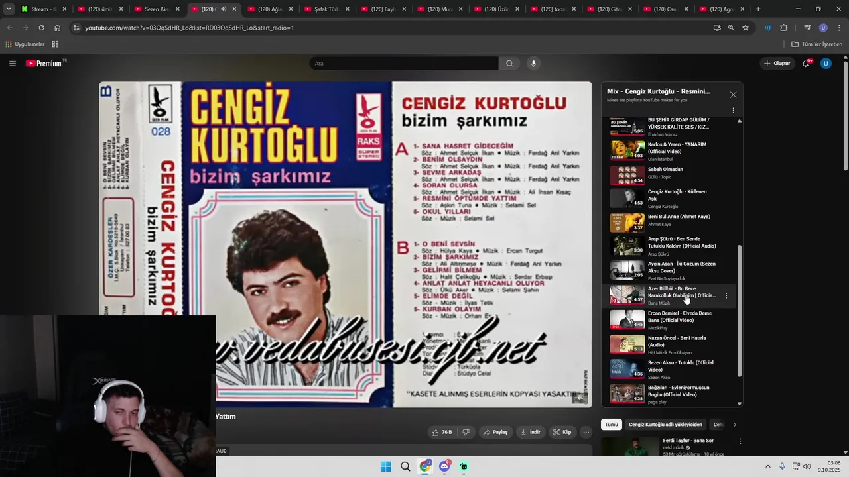Mute the audio of the active tab
Viewport: 849px width, 477px height.
pos(224,9)
